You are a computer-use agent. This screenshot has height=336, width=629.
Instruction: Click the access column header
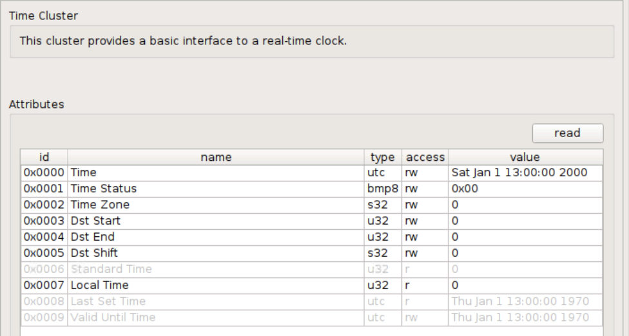[425, 157]
